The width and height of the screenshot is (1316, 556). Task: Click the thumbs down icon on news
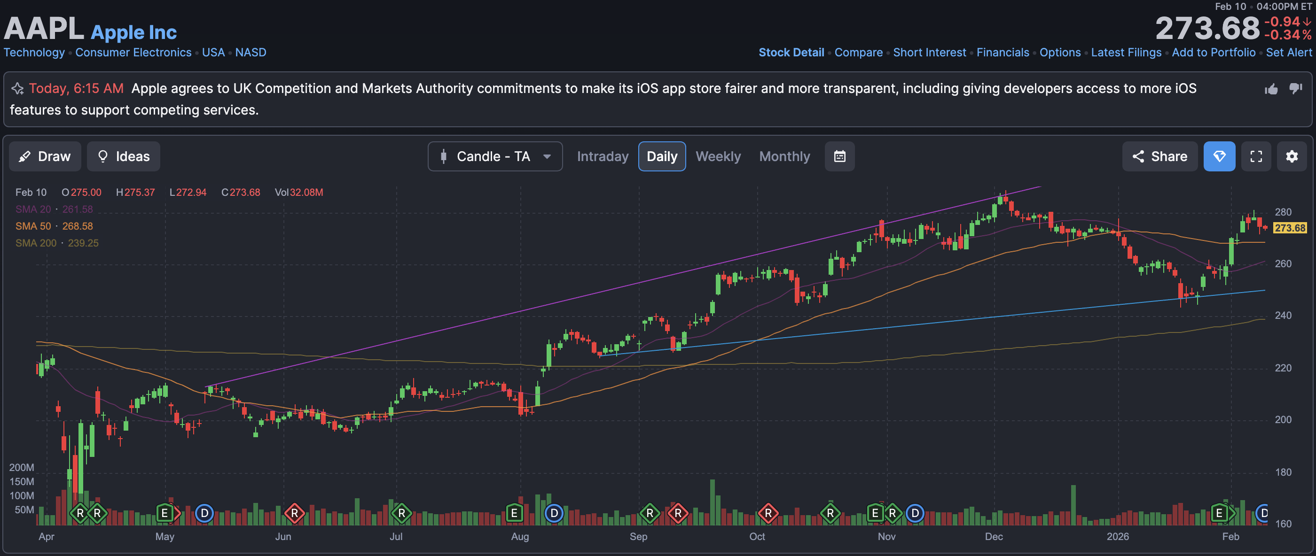(1296, 88)
